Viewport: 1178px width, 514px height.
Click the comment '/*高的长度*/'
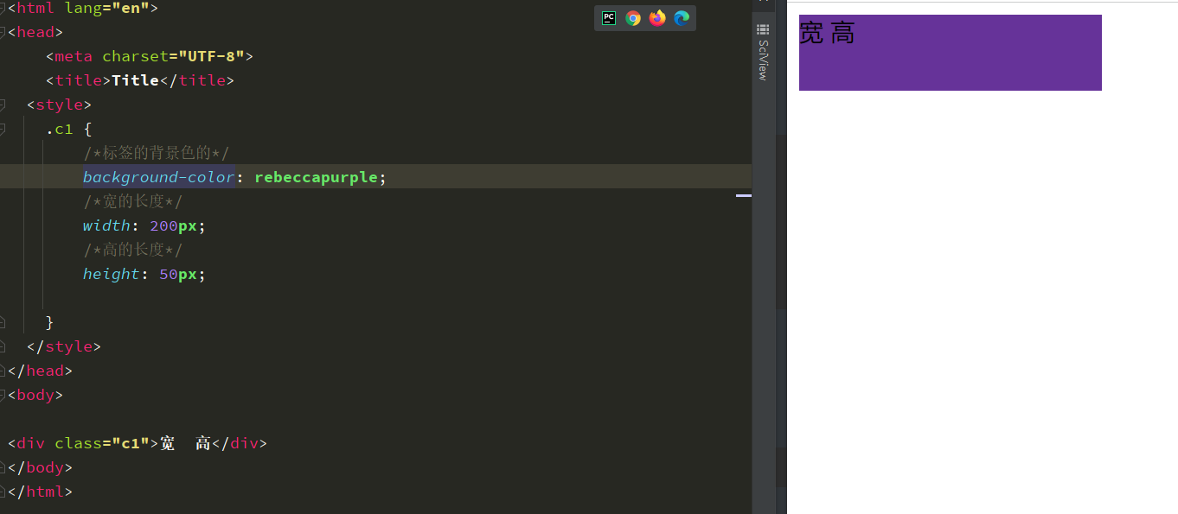click(x=133, y=250)
